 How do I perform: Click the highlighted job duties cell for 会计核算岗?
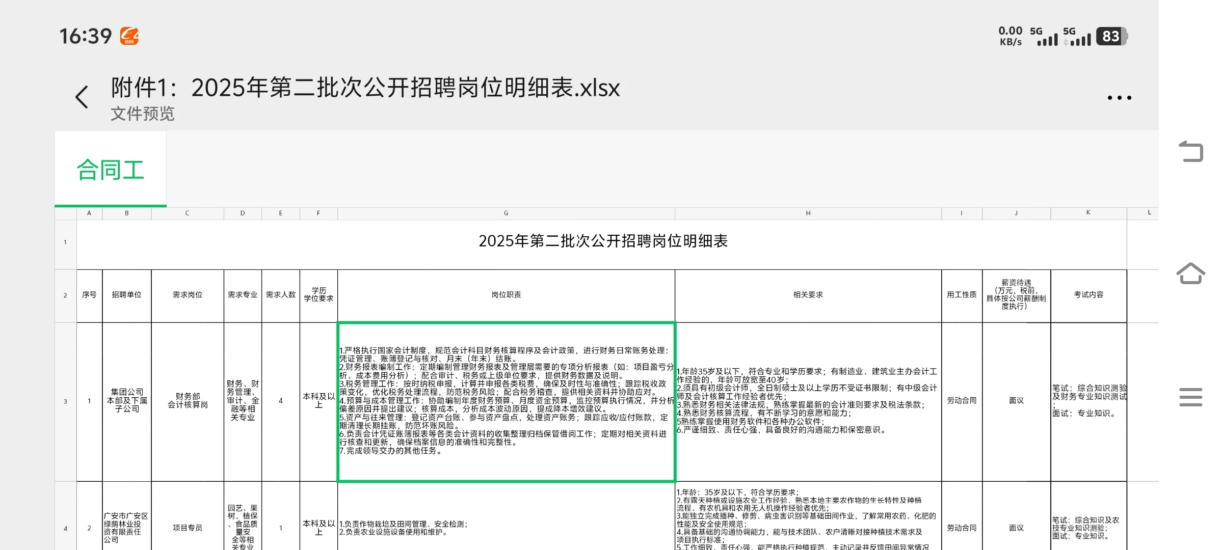[x=506, y=402]
